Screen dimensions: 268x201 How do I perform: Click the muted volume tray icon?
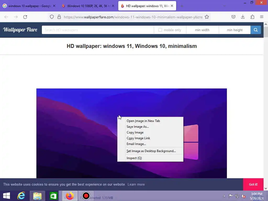(x=243, y=196)
